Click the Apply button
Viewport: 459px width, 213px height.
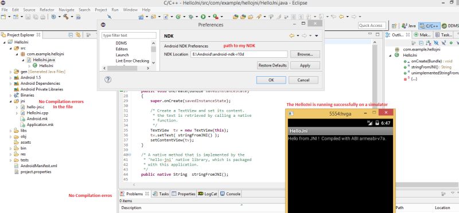305,65
